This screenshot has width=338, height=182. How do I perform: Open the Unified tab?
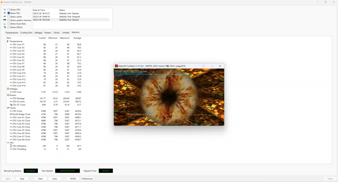(66, 32)
